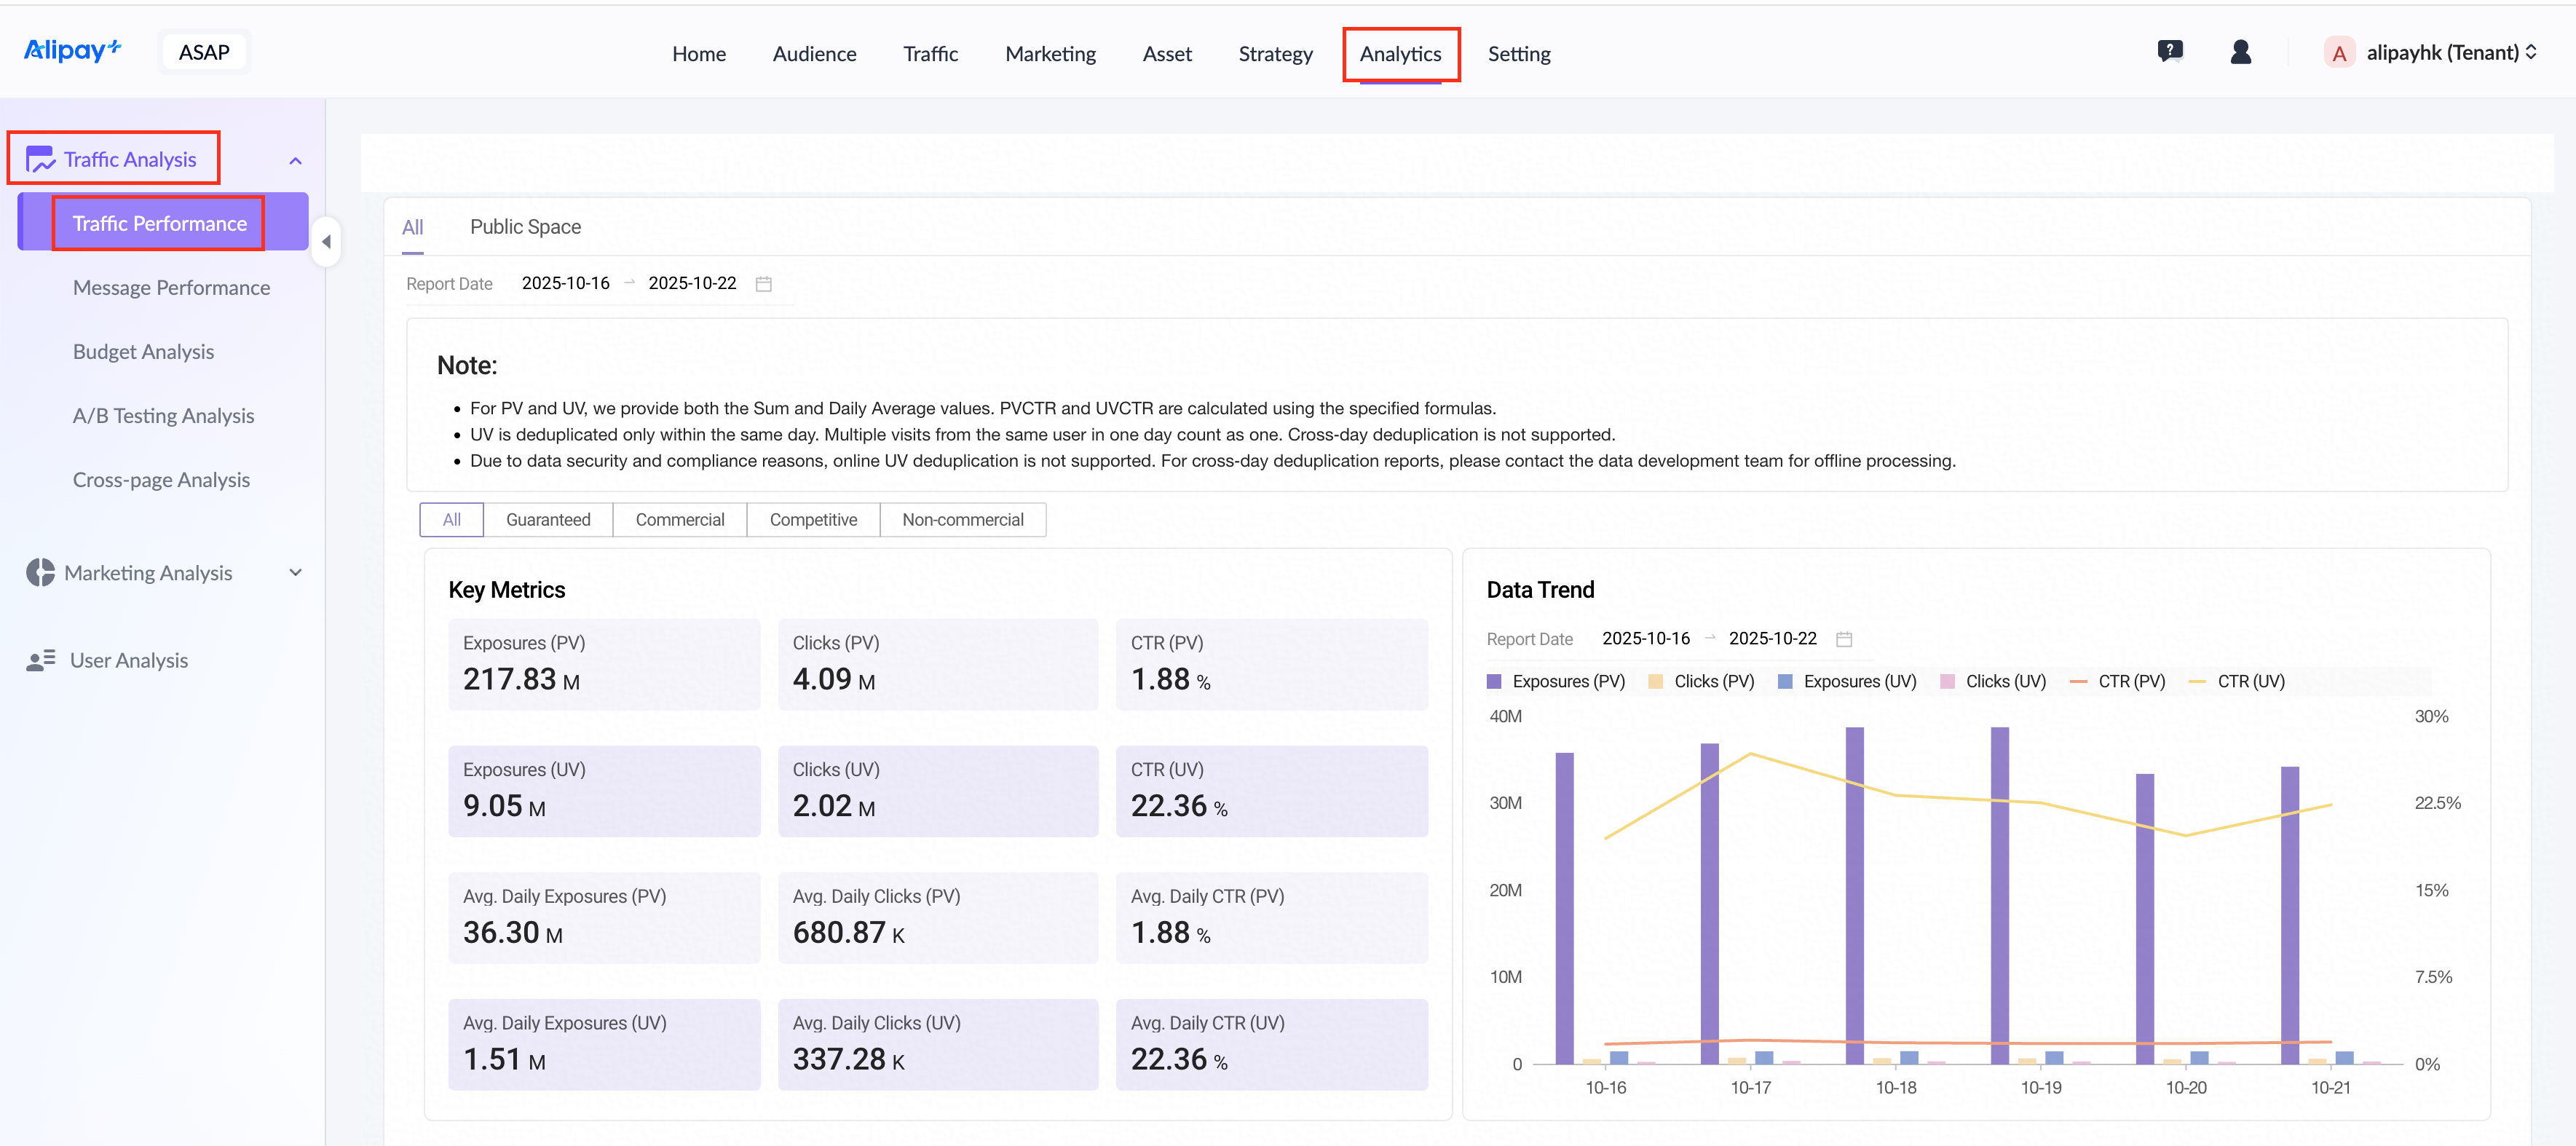Image resolution: width=2576 pixels, height=1146 pixels.
Task: Collapse the Traffic Analysis section chevron
Action: (295, 161)
